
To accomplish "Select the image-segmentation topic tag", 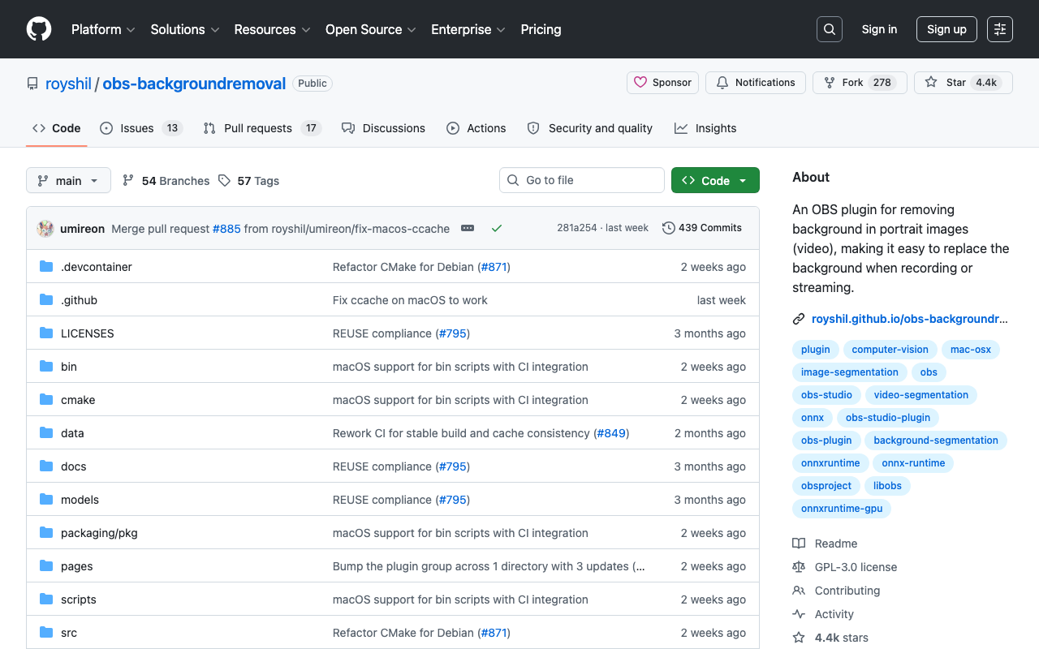I will coord(850,372).
